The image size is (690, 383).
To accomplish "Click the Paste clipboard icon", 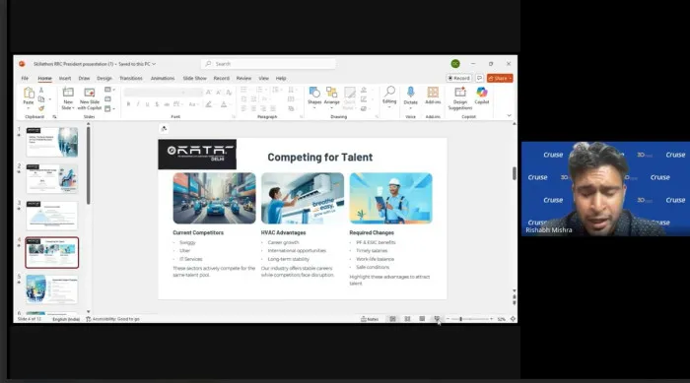I will point(29,97).
